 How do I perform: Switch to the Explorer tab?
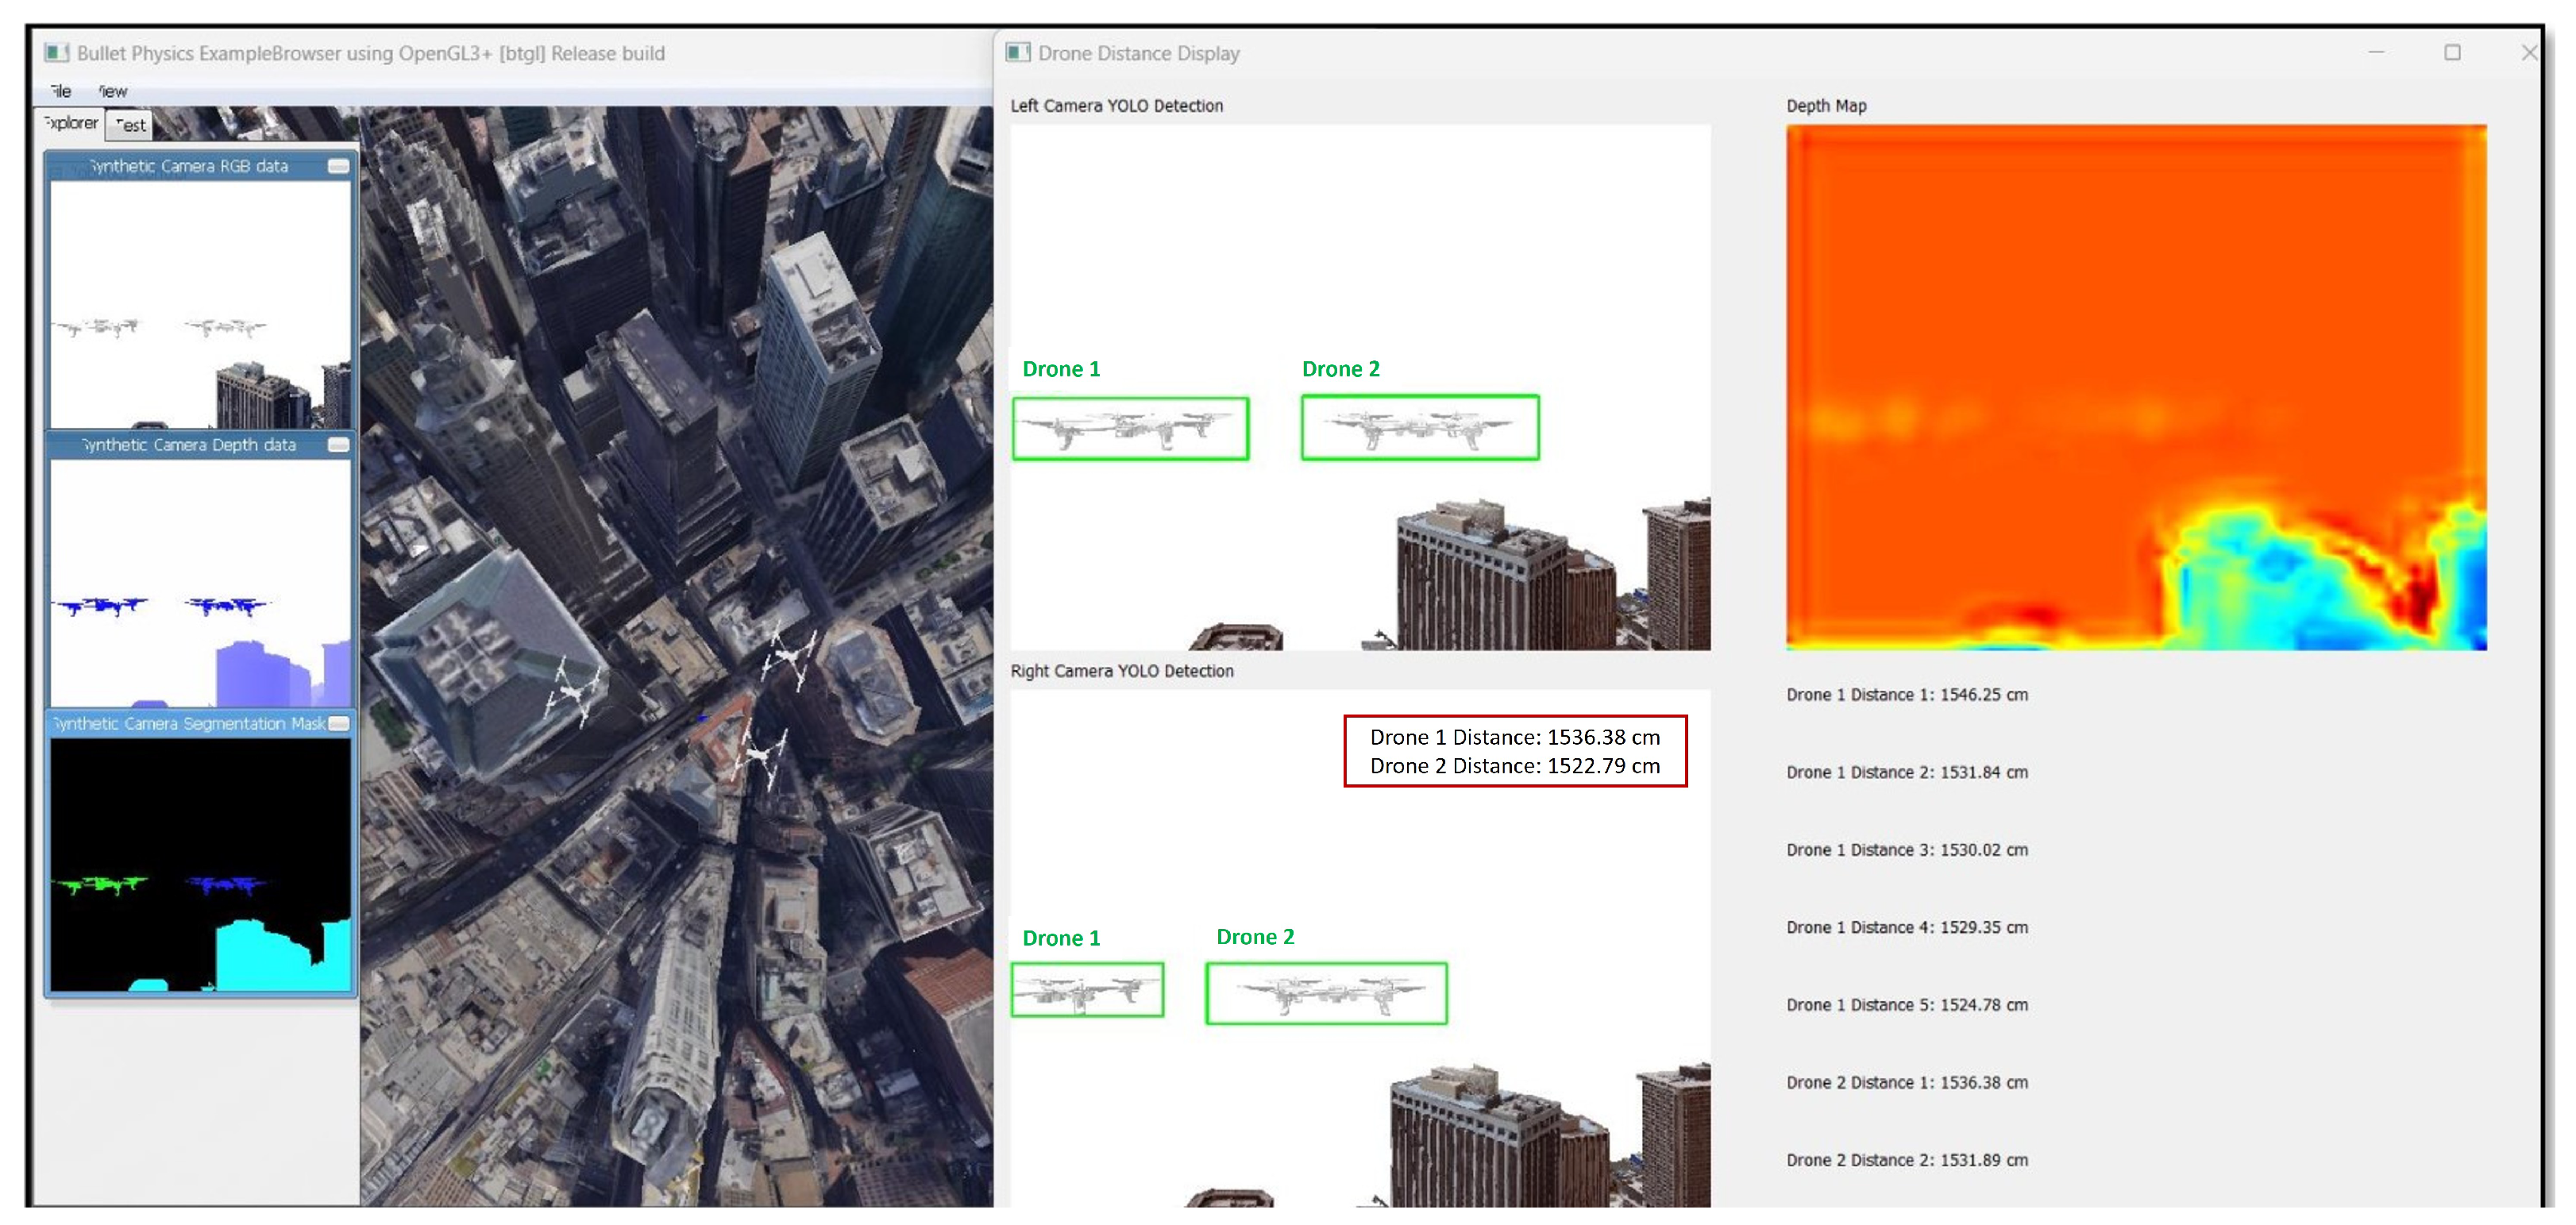tap(72, 123)
